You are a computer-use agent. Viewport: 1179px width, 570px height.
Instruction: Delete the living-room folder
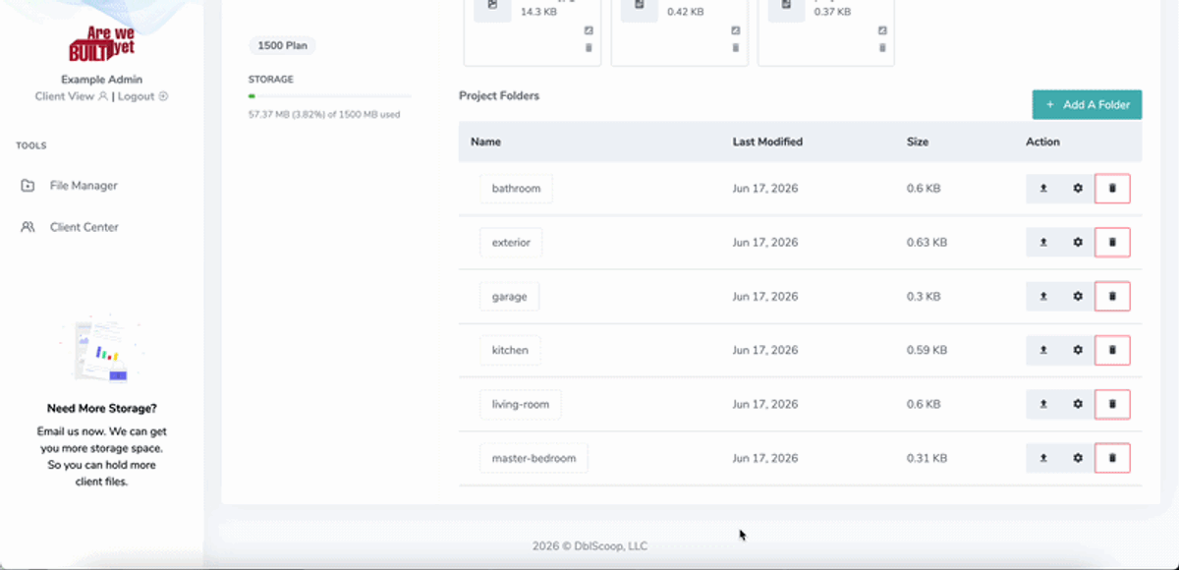(1112, 404)
